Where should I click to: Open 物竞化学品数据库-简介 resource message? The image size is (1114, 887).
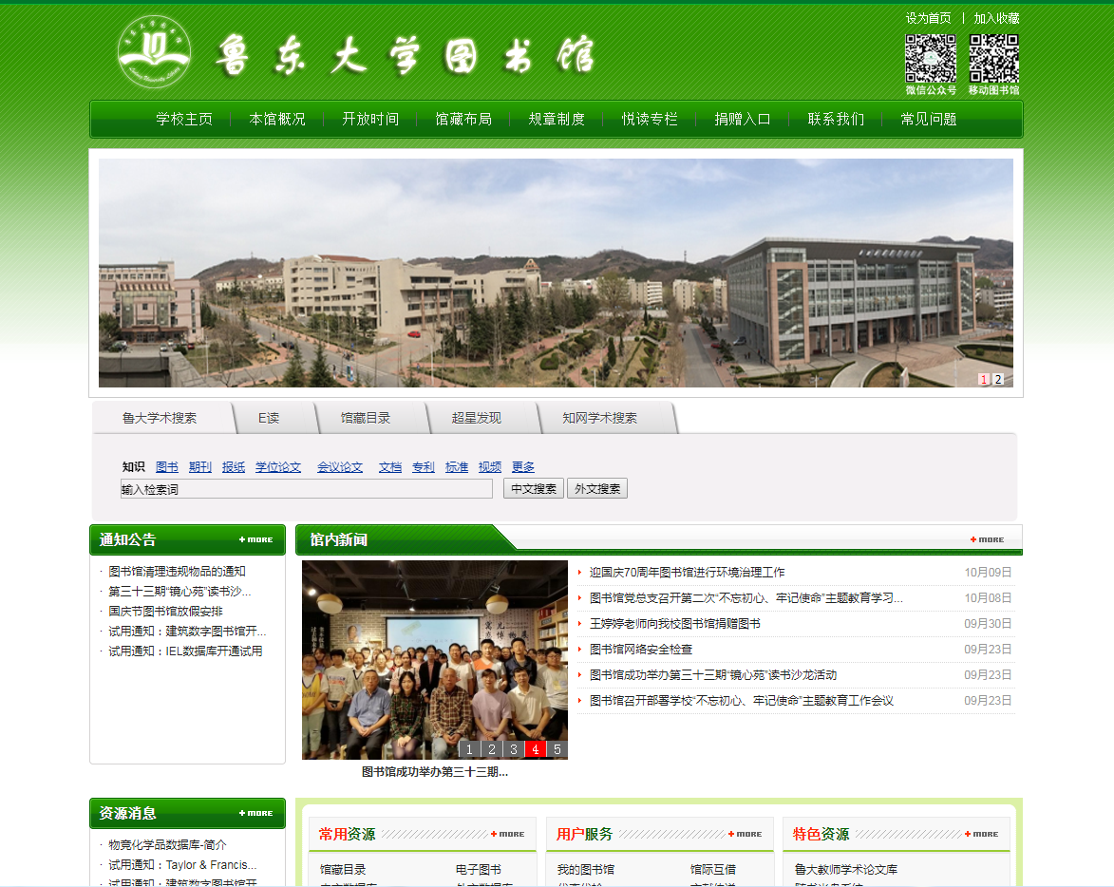click(168, 845)
